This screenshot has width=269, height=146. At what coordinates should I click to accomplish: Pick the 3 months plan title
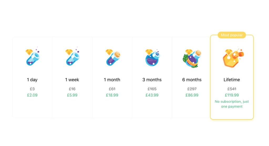click(152, 80)
